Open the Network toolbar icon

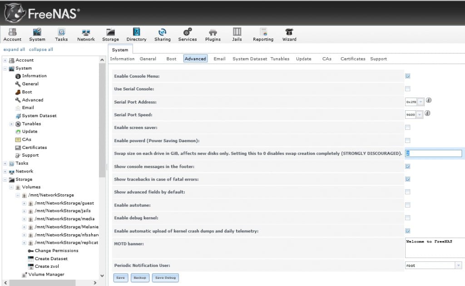pyautogui.click(x=86, y=35)
